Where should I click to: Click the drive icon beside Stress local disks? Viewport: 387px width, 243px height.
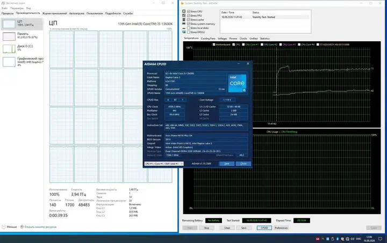coord(184,28)
